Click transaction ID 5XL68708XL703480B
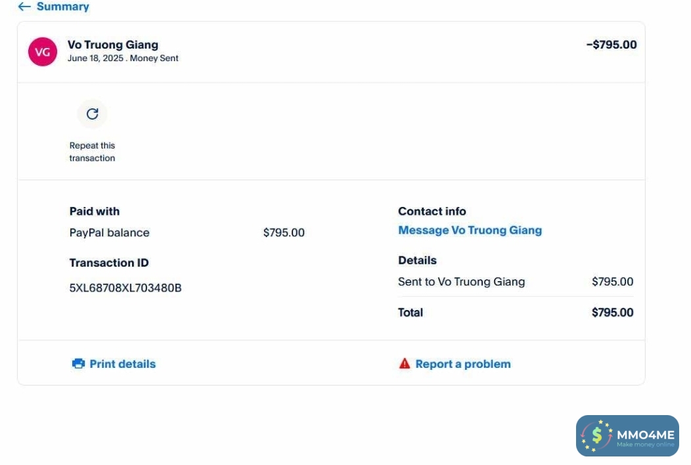Viewport: 691px width, 465px height. (x=125, y=288)
